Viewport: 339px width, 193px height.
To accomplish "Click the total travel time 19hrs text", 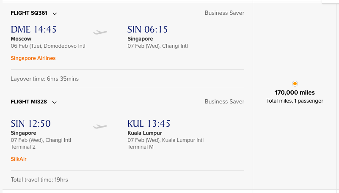I will coord(39,179).
